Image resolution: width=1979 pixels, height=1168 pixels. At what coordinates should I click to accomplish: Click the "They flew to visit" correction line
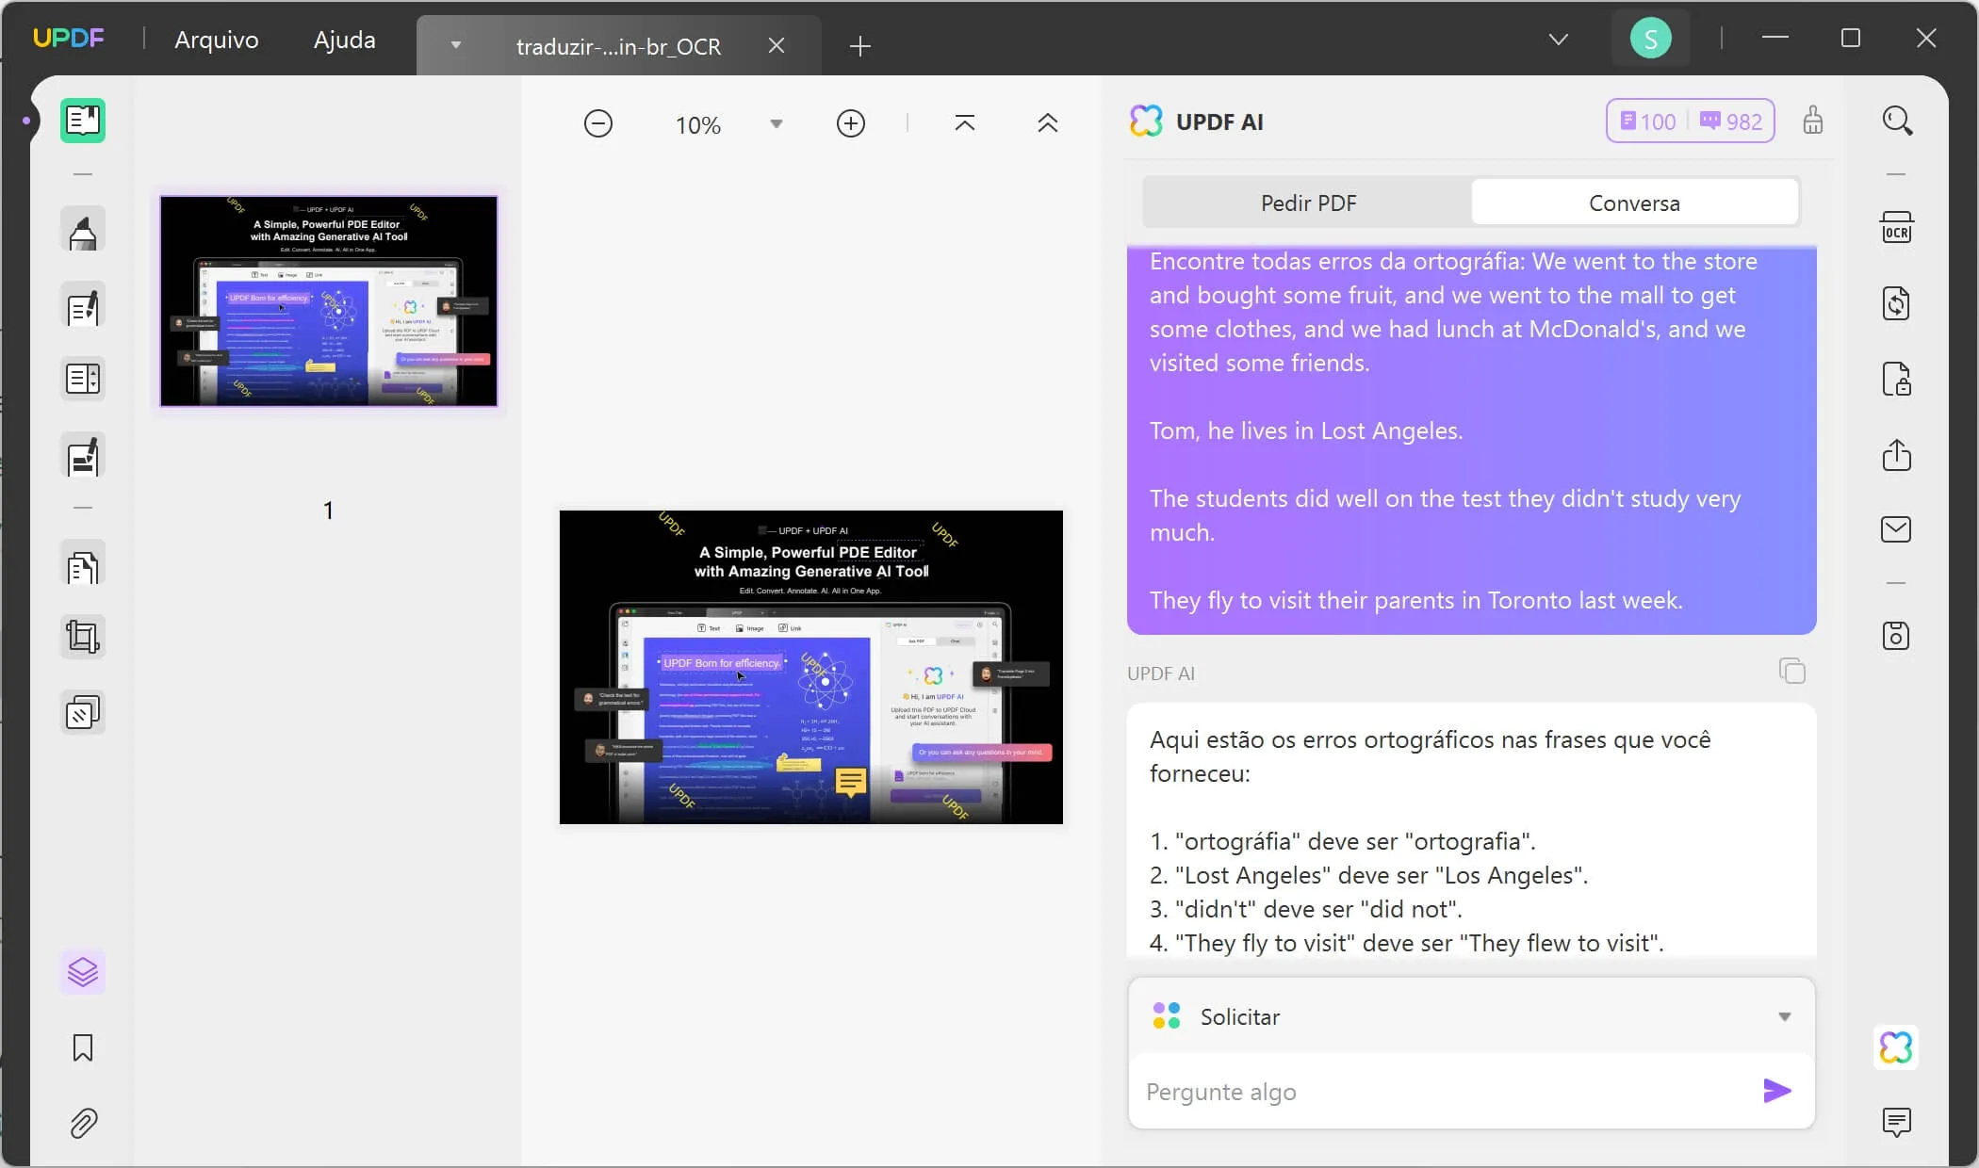(1407, 943)
